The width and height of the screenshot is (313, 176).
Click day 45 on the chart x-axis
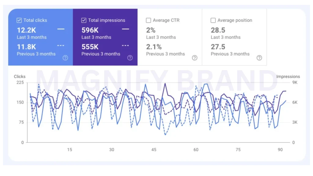point(154,150)
